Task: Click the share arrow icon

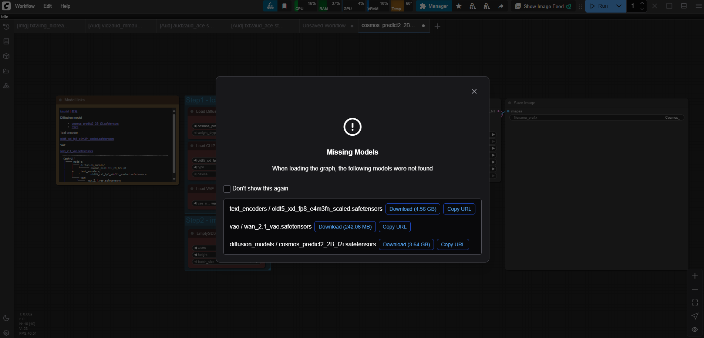Action: (x=501, y=6)
